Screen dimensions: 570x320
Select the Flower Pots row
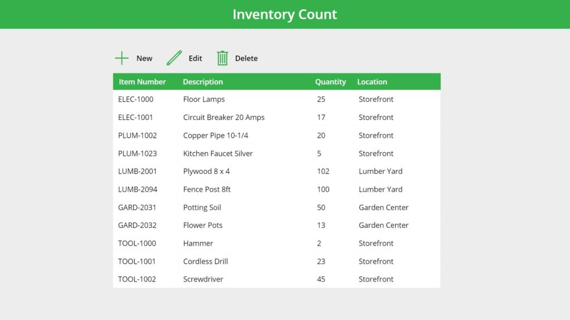[277, 225]
